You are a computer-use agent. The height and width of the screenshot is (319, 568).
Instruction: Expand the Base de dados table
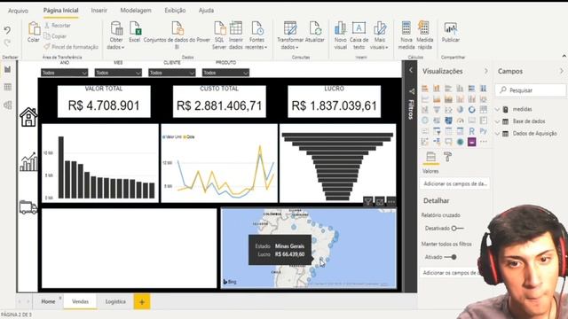pos(498,121)
